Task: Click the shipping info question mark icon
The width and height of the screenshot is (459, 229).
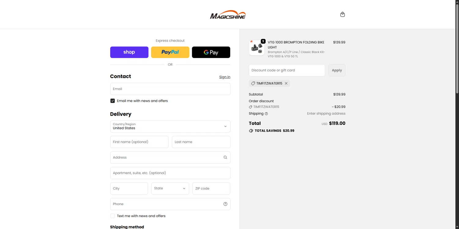Action: pos(266,114)
